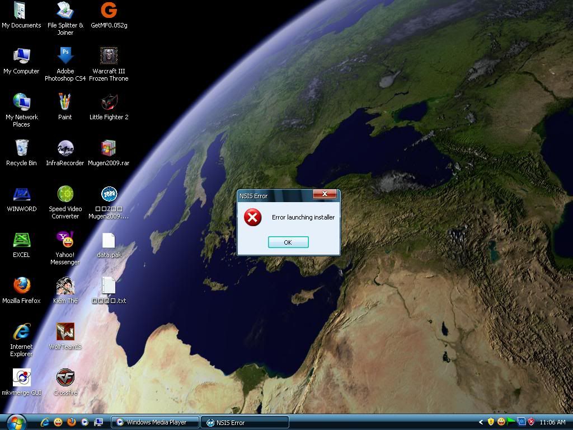
Task: Select the My Network Places icon
Action: tap(21, 110)
